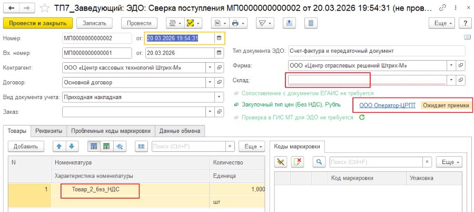Open the document structure toolbar dropdown
Viewport: 474px width, 212px height.
point(175,23)
